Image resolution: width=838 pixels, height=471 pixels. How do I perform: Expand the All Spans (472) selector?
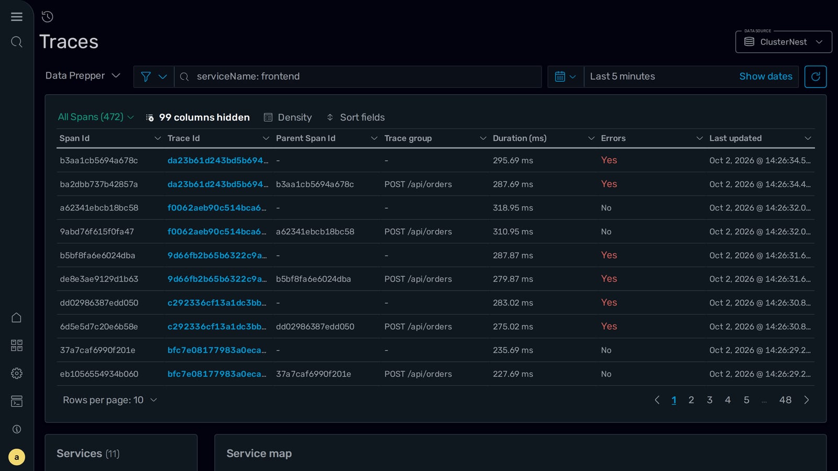click(96, 117)
